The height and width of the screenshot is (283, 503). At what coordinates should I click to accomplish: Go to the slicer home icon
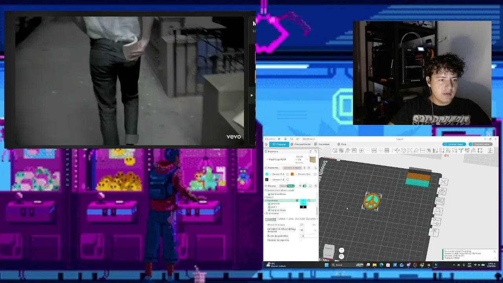coord(266,144)
